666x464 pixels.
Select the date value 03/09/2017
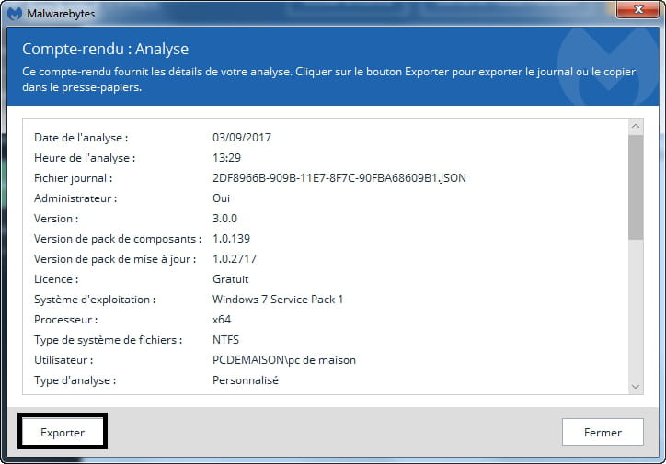[x=242, y=138]
